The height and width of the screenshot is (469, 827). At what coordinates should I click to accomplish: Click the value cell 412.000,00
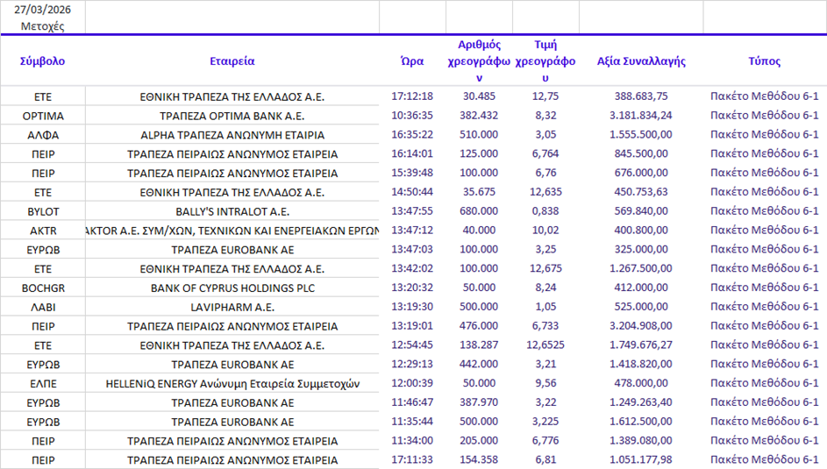[x=641, y=288]
